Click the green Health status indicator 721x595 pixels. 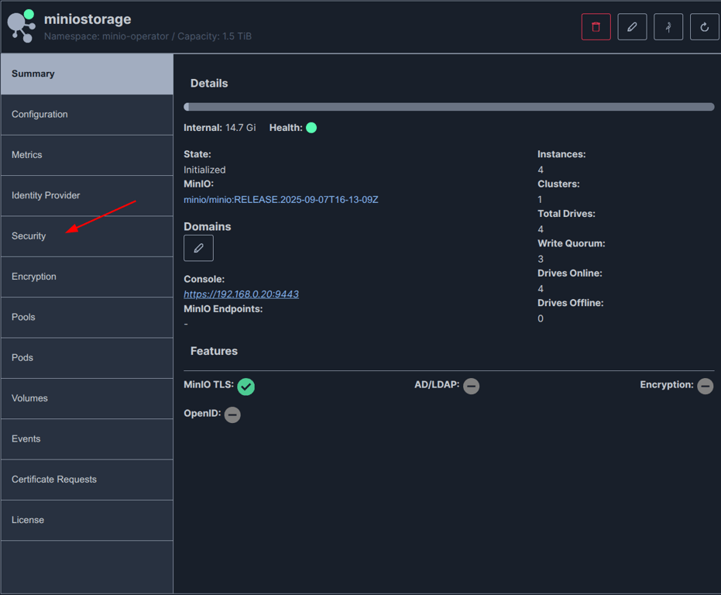click(x=311, y=128)
